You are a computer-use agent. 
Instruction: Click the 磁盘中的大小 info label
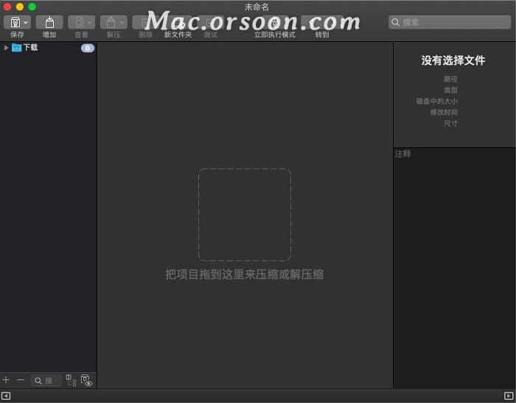(x=436, y=102)
